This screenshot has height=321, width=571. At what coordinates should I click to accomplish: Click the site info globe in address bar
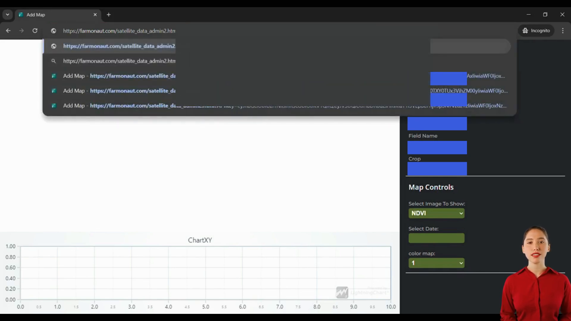click(54, 31)
